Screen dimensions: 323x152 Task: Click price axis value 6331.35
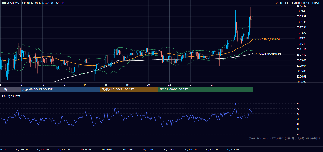(x=301, y=22)
